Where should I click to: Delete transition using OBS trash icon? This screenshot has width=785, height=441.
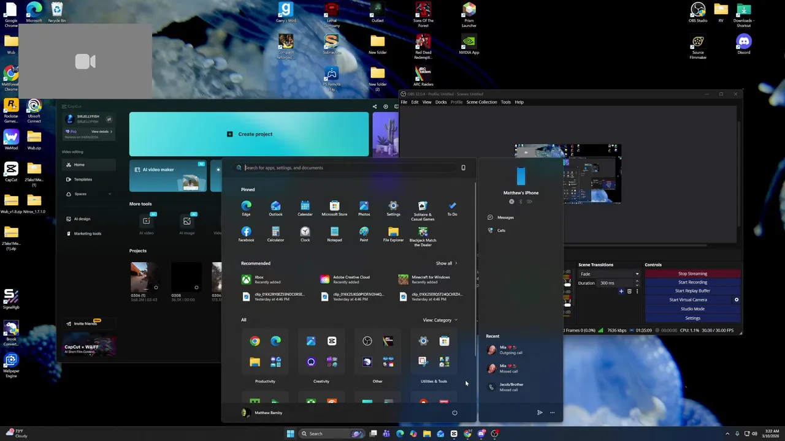(629, 292)
